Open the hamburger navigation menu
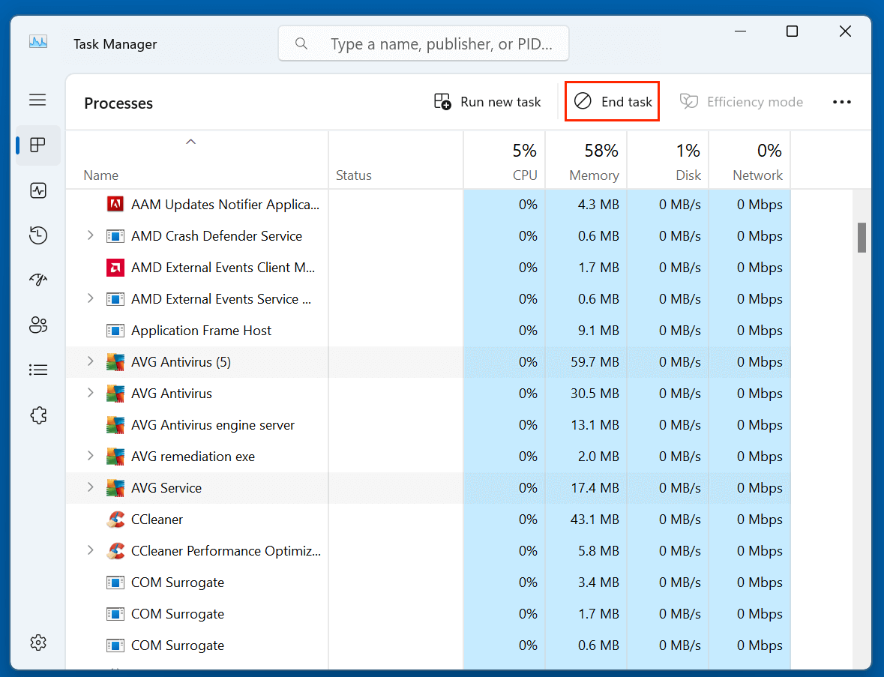 pos(37,100)
